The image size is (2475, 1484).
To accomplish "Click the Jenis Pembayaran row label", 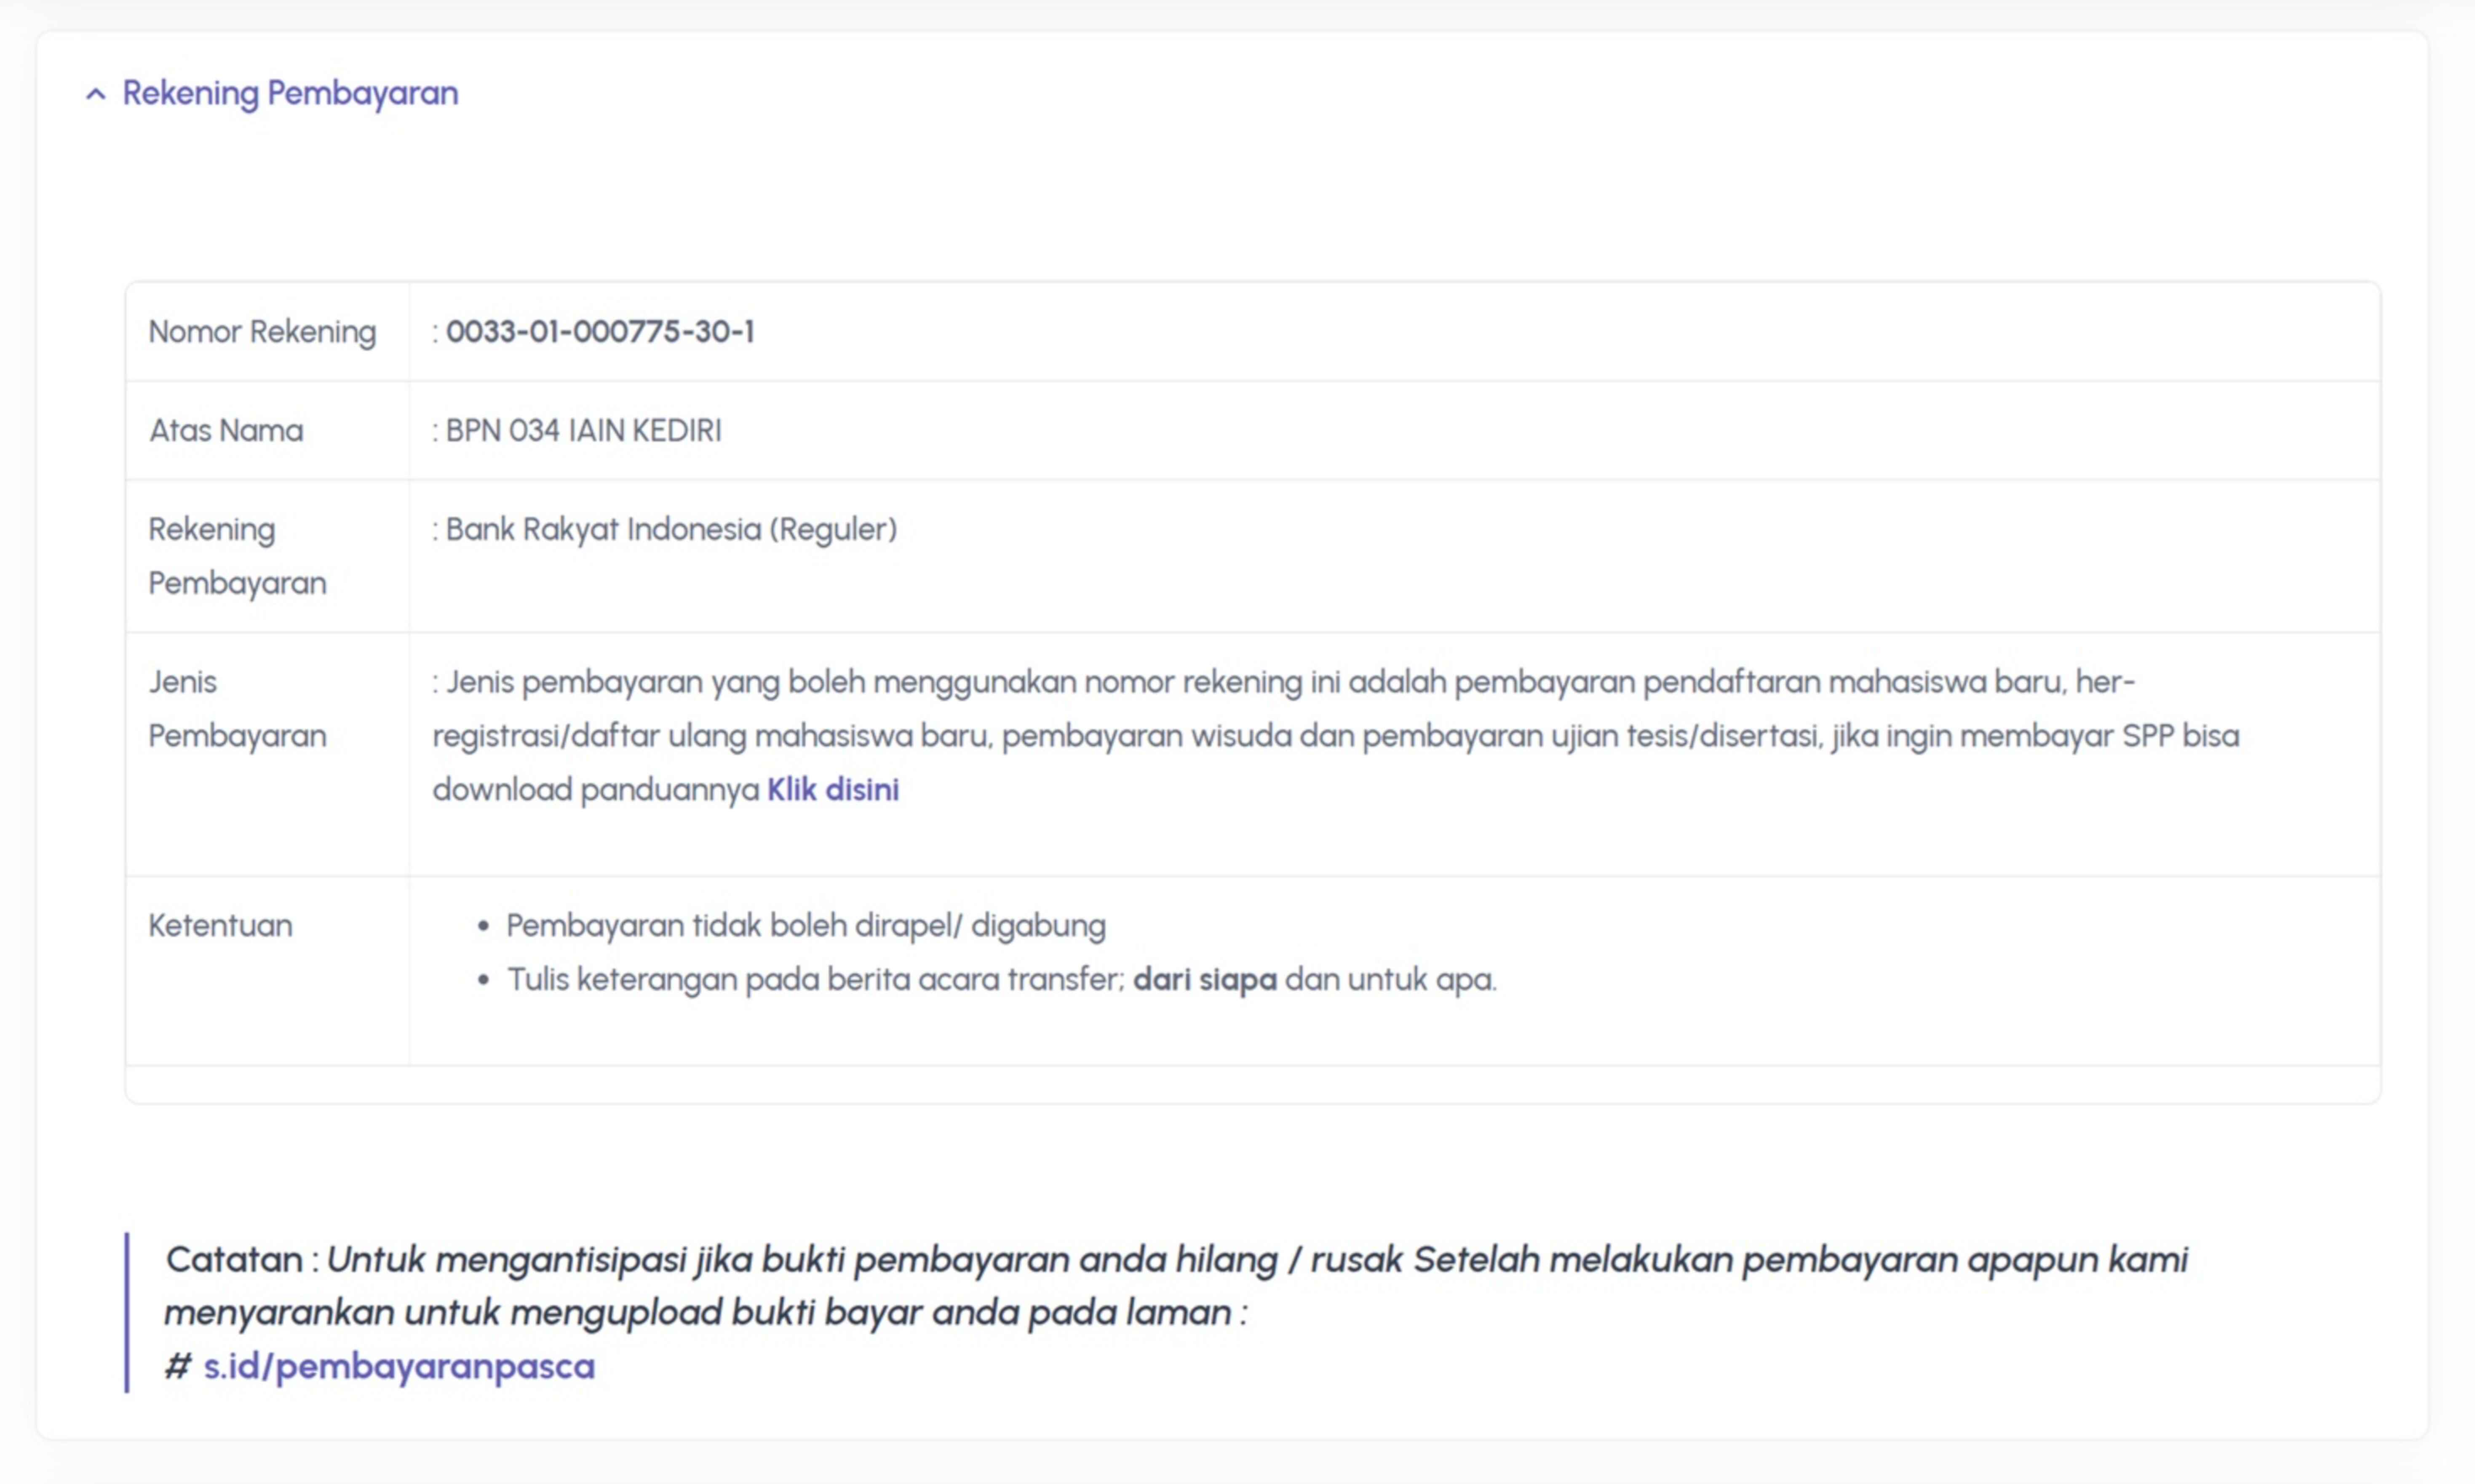I will (237, 709).
